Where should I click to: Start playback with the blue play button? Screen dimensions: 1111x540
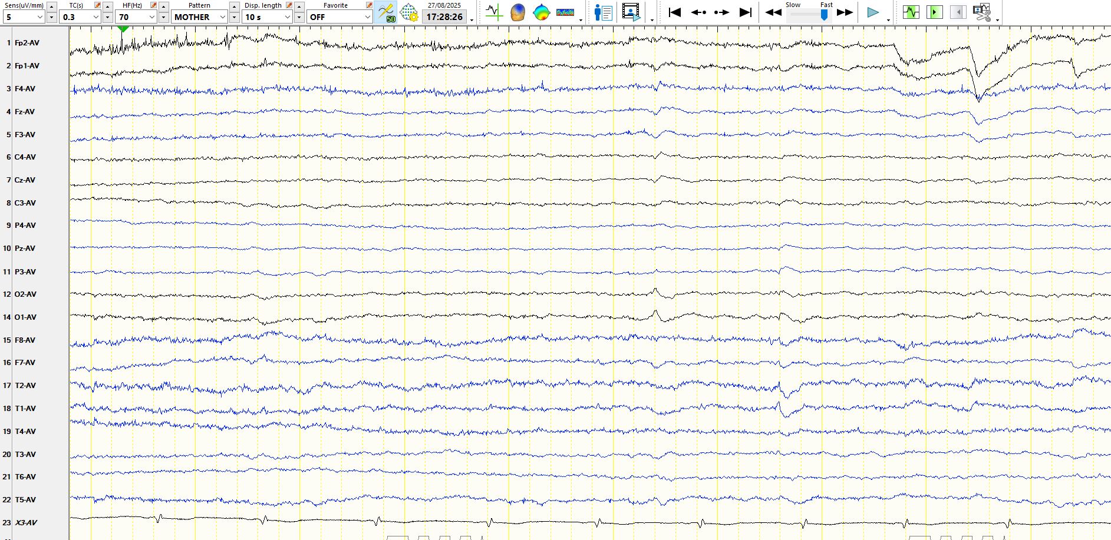pos(873,12)
